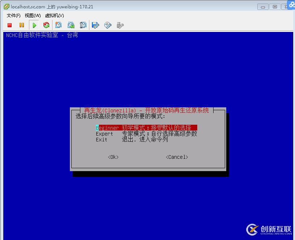The height and width of the screenshot is (240, 295).
Task: Click the USB device toolbar icon
Action: [119, 25]
